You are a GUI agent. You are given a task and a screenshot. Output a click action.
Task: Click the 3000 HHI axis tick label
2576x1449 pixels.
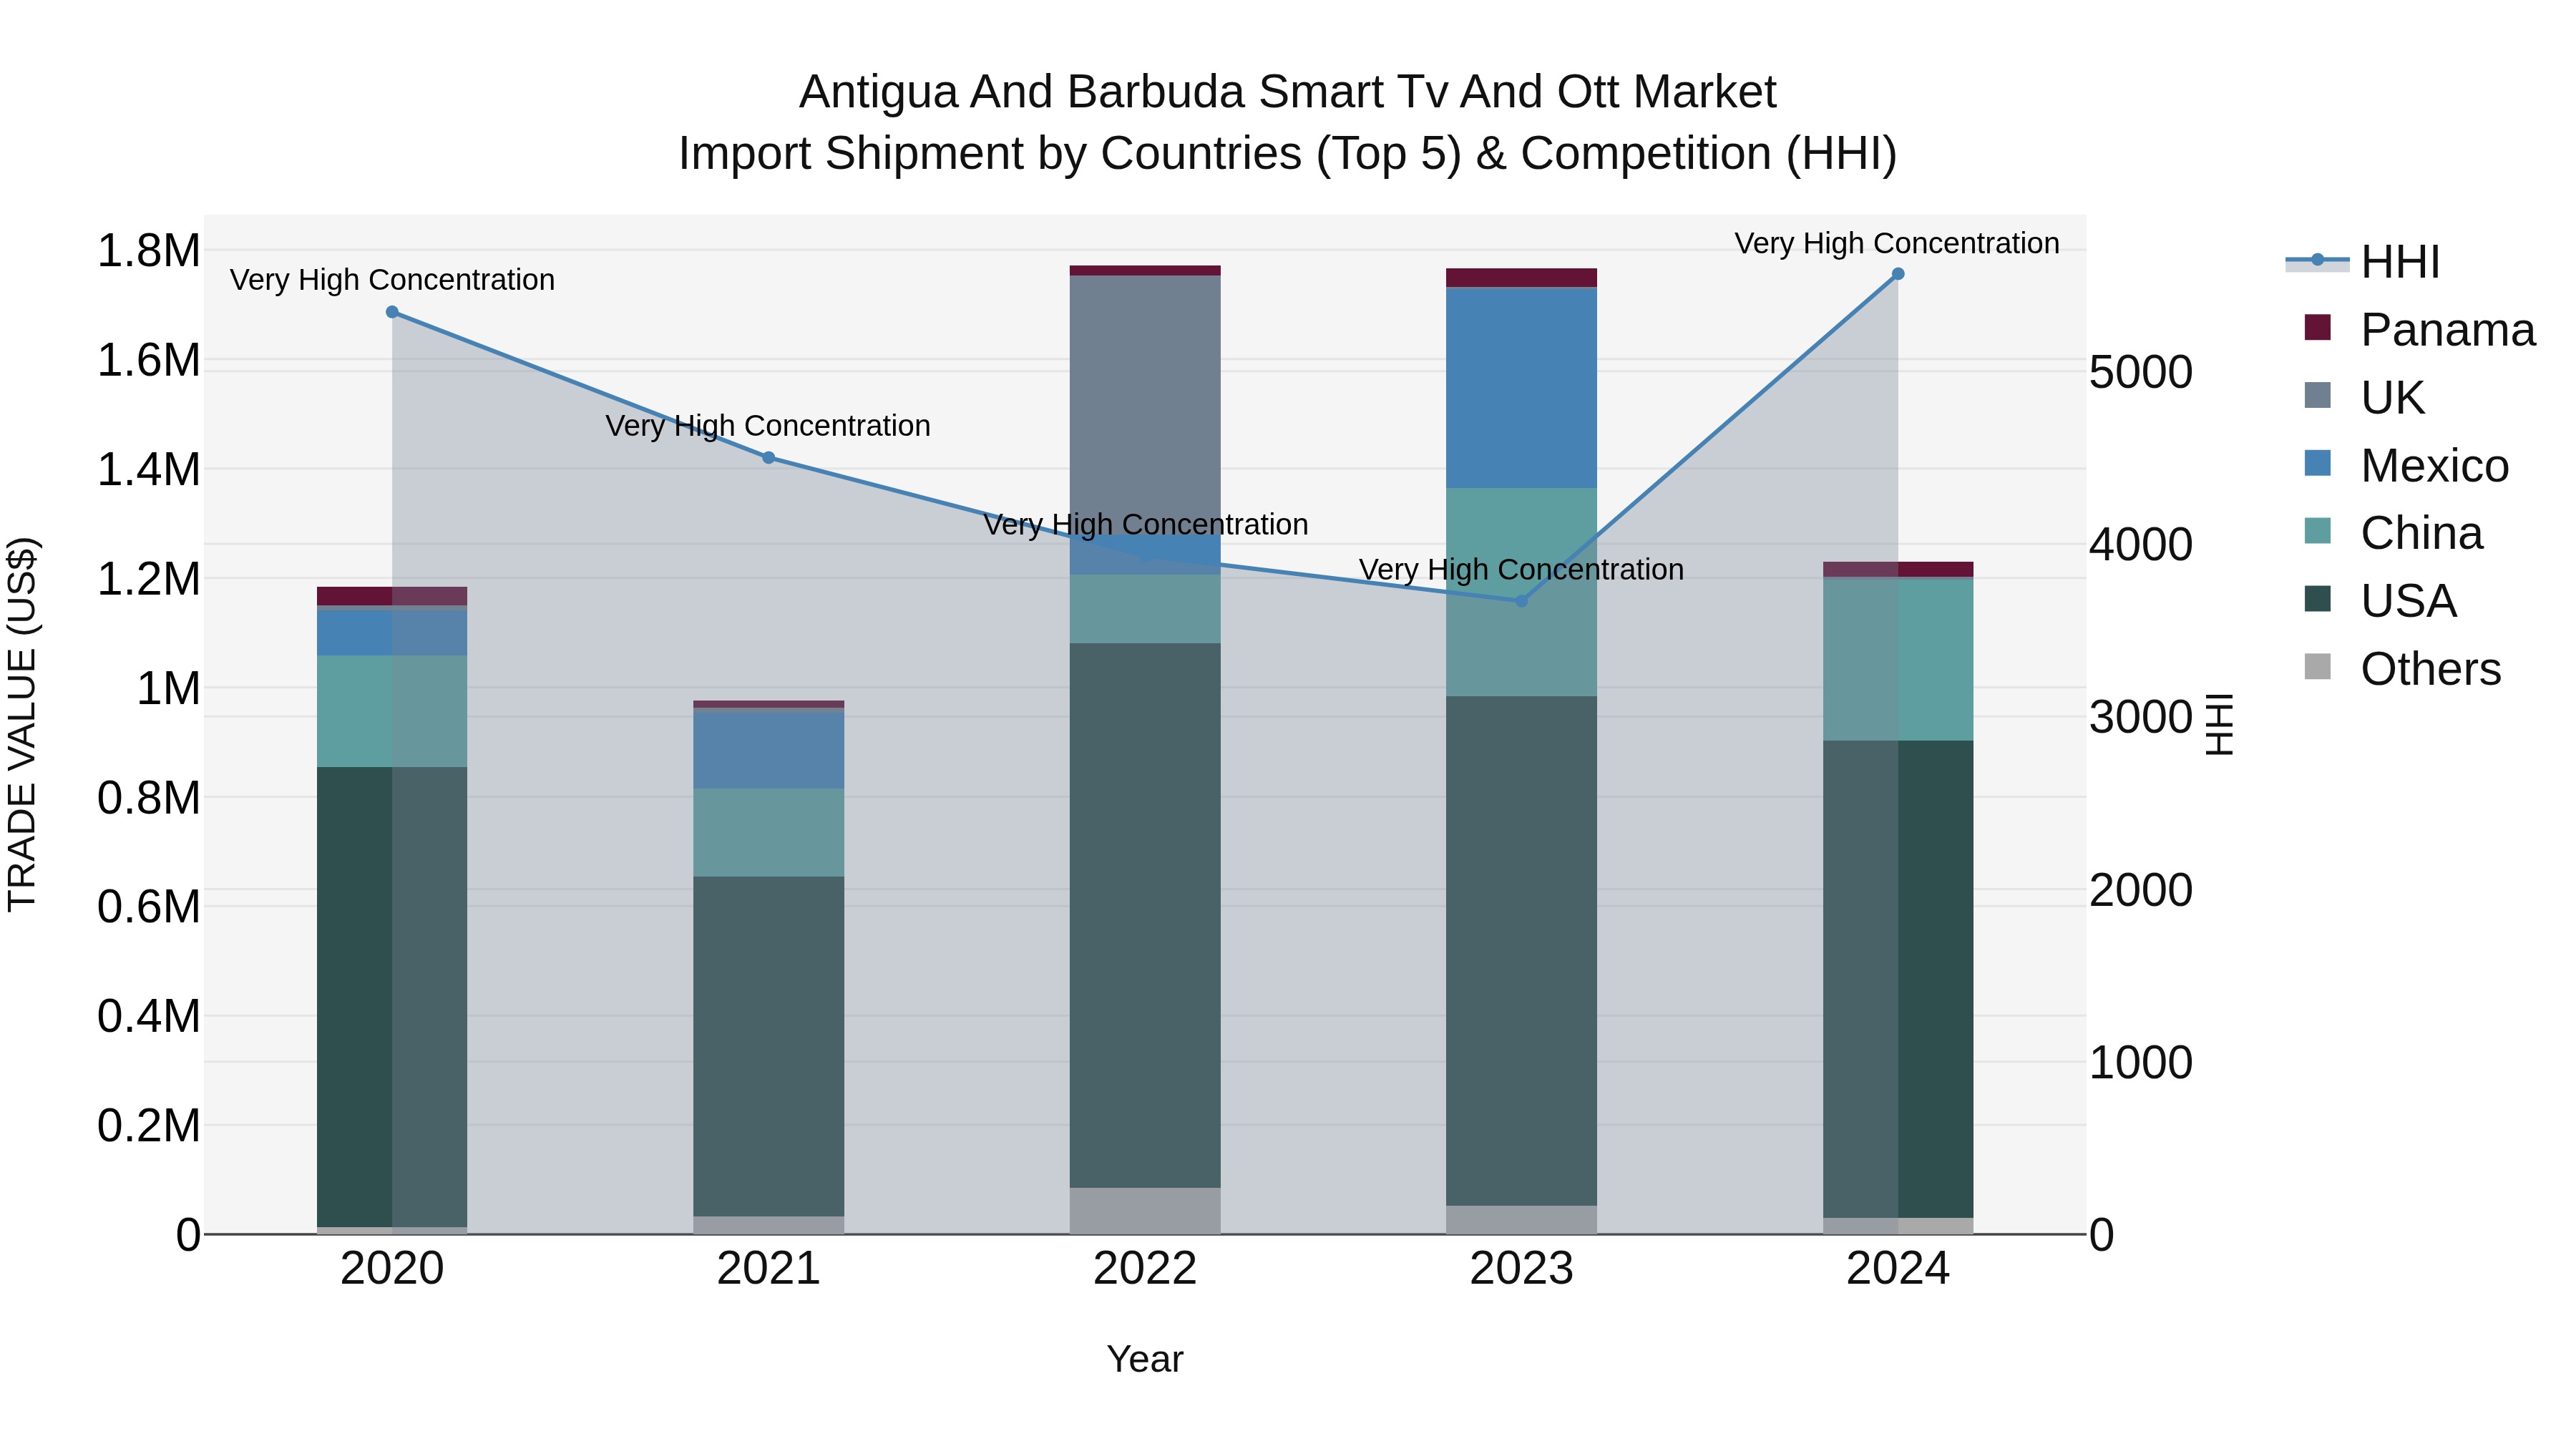click(2141, 717)
